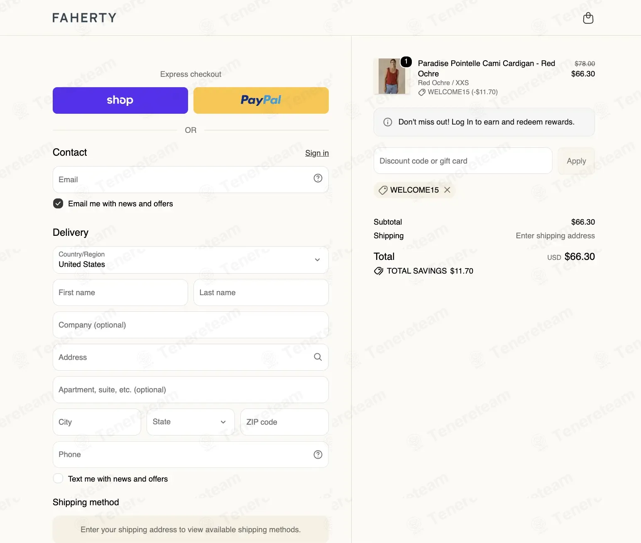Choose PayPal express checkout
The image size is (641, 543).
[x=261, y=100]
